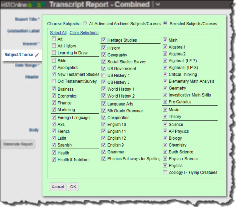Enable the US History 1 checkbox

104,75
